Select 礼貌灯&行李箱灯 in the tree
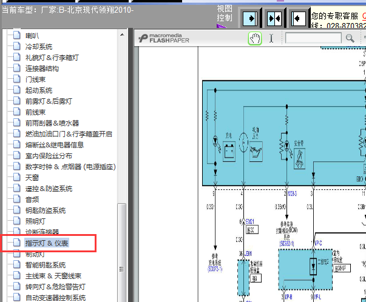Image resolution: width=366 pixels, height=302 pixels. coord(52,58)
